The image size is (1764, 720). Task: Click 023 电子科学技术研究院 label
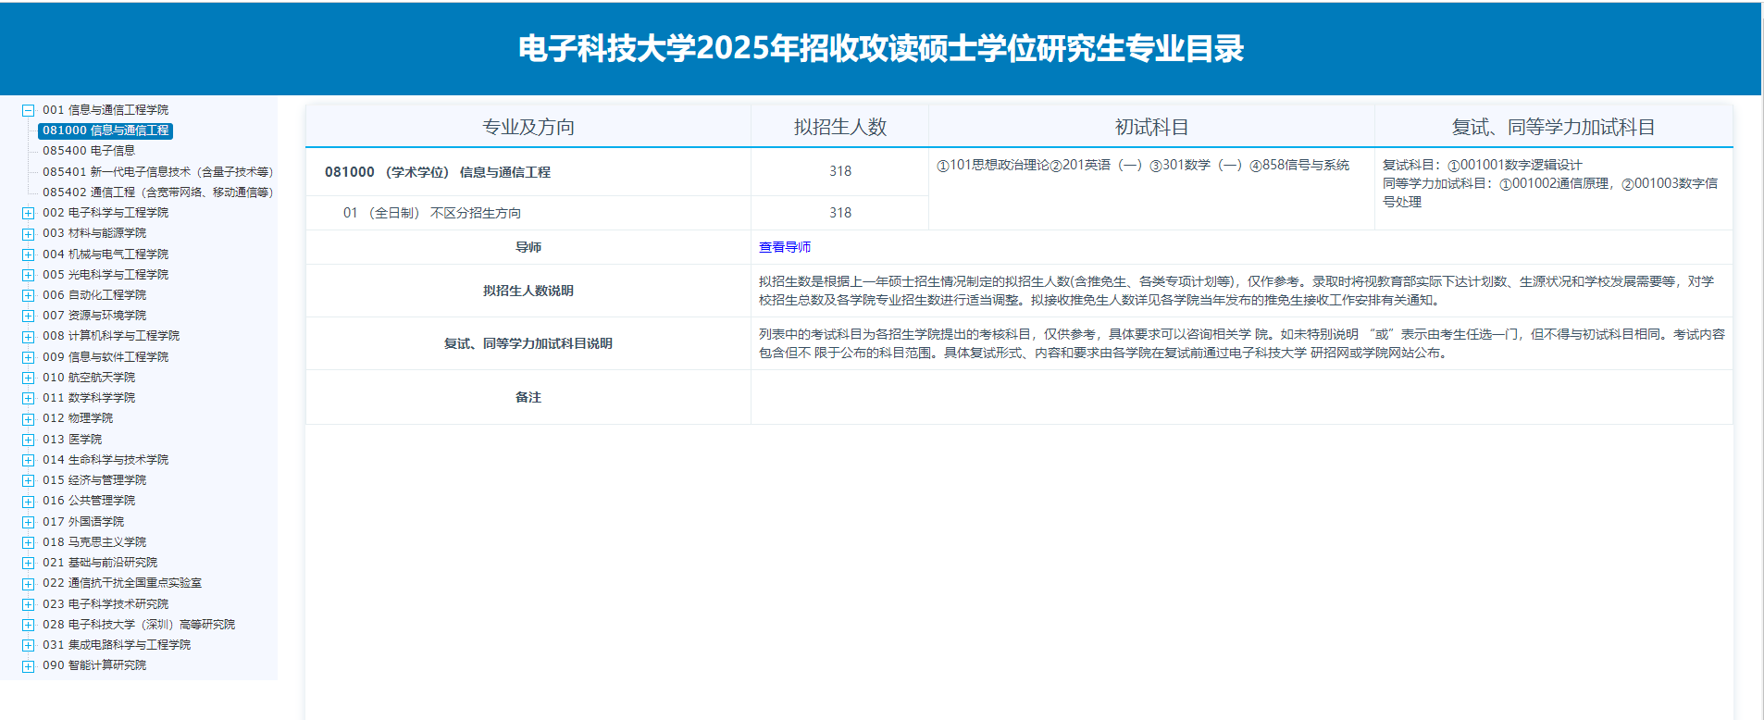106,604
